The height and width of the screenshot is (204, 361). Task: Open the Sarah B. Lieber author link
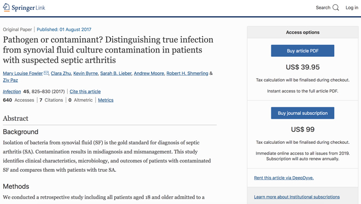tap(116, 73)
